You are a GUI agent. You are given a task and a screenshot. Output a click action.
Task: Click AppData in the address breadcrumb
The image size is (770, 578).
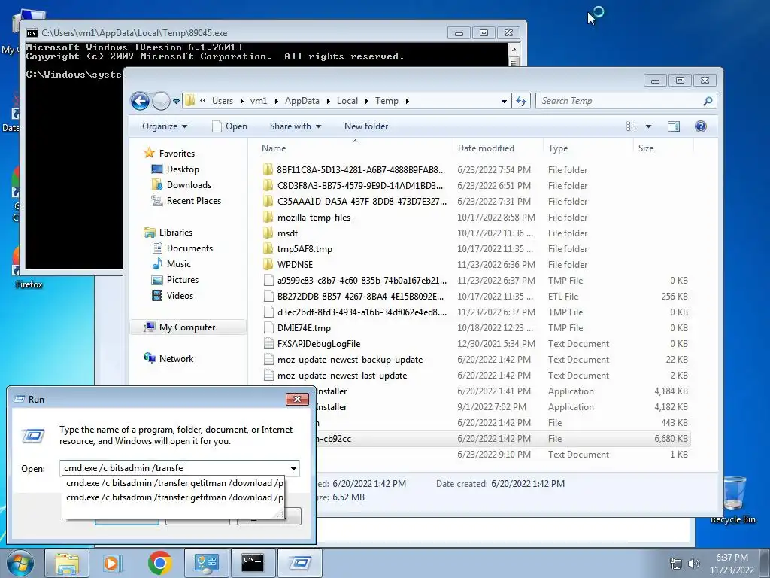[302, 101]
